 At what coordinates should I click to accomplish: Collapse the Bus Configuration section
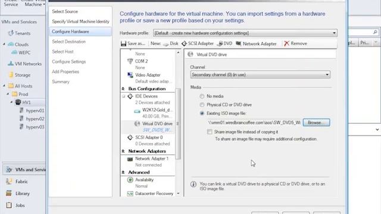(x=123, y=89)
